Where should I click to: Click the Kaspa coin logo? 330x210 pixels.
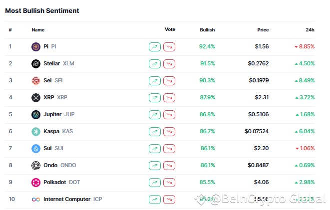click(x=36, y=132)
